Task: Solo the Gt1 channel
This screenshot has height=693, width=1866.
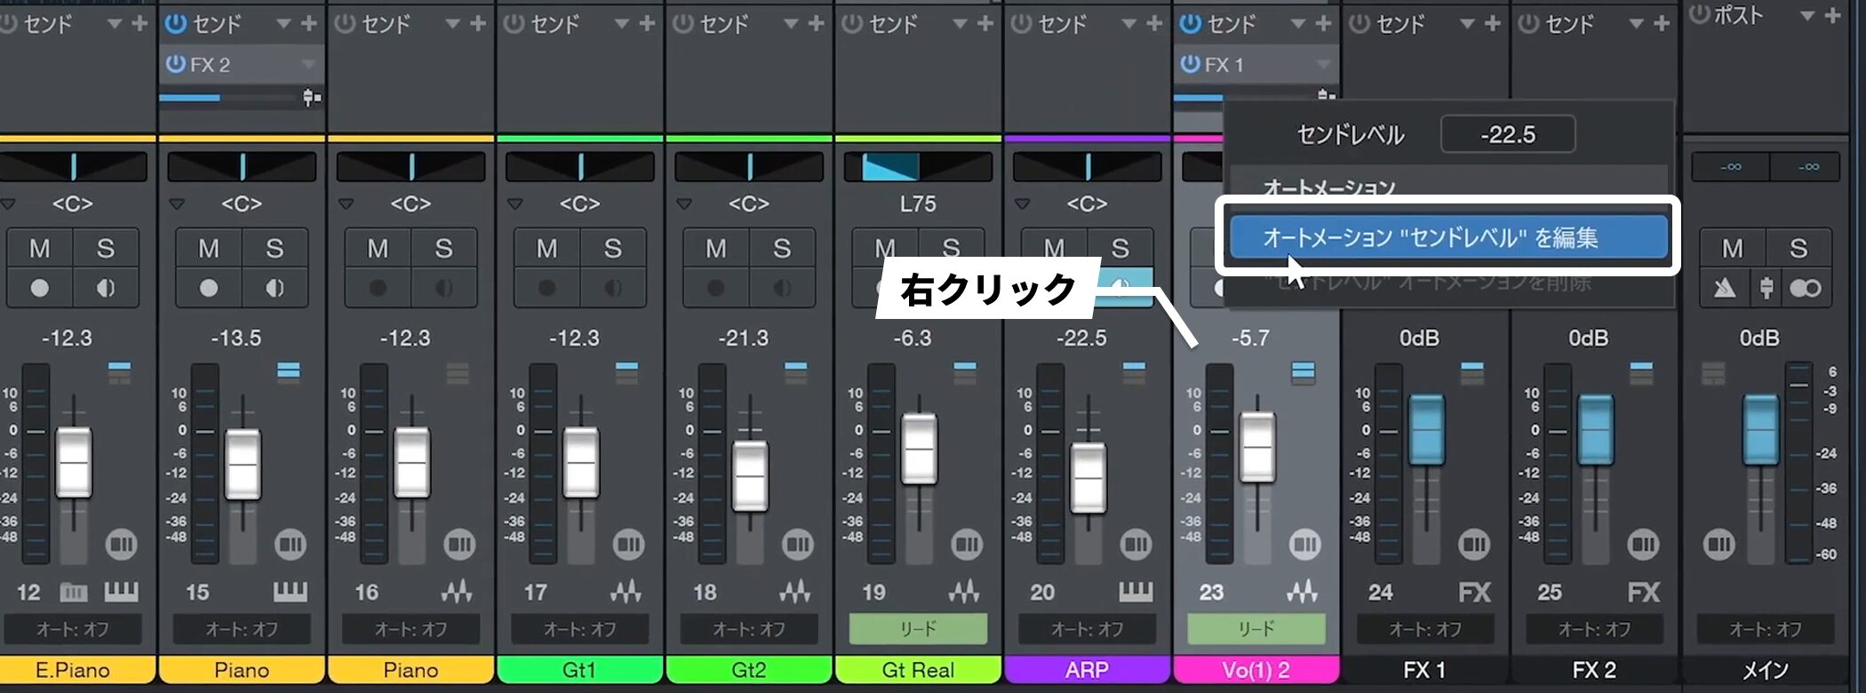Action: (x=612, y=248)
